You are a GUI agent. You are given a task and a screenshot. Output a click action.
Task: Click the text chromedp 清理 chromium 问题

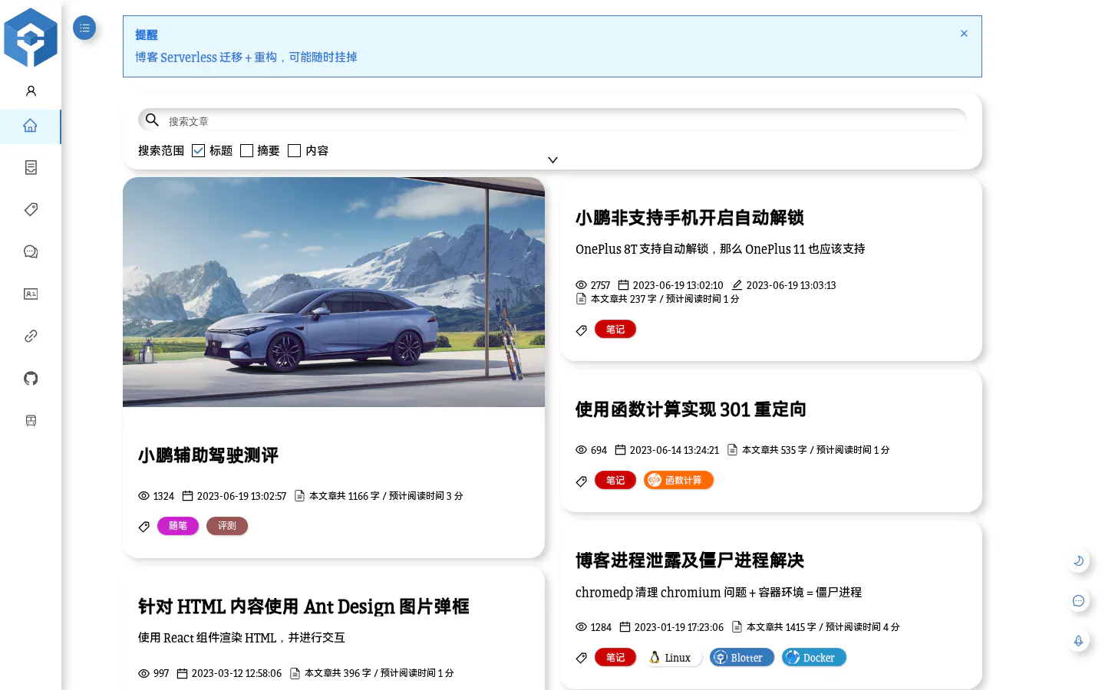[x=661, y=593]
